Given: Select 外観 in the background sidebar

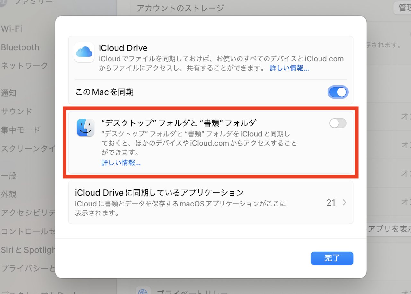Looking at the screenshot, I should (x=9, y=194).
